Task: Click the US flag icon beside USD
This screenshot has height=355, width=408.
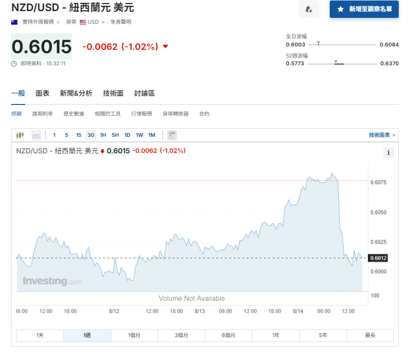Action: tap(84, 22)
